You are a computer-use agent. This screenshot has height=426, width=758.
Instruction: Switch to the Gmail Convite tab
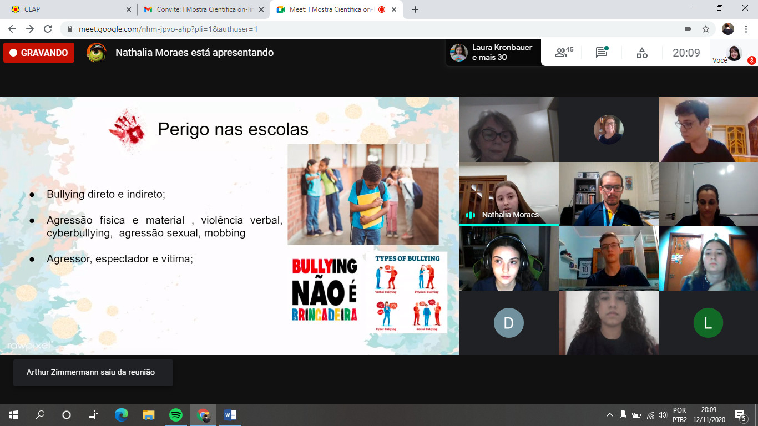click(x=203, y=9)
